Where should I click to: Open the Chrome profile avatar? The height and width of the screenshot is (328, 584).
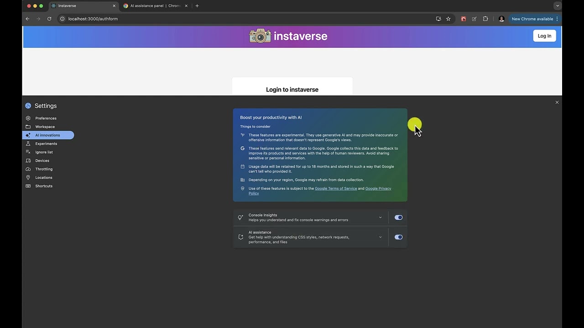(501, 19)
